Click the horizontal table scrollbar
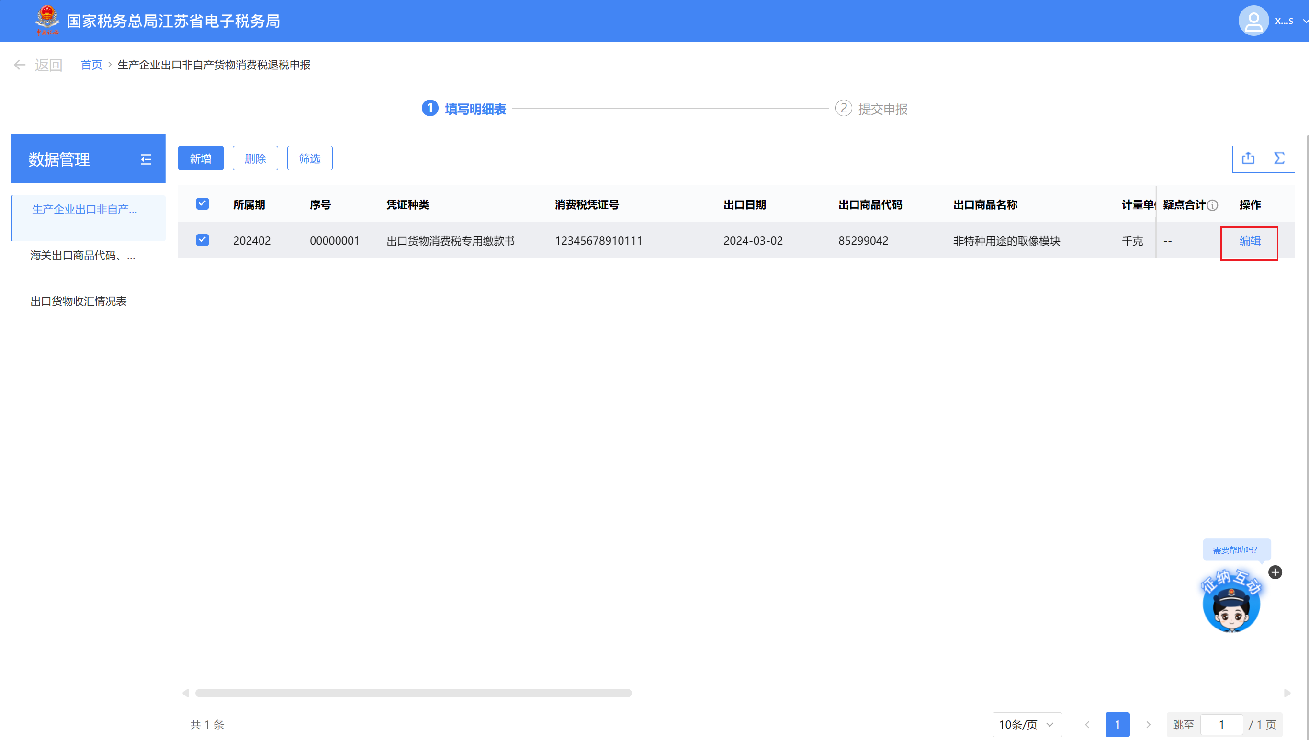Image resolution: width=1309 pixels, height=740 pixels. pos(413,693)
